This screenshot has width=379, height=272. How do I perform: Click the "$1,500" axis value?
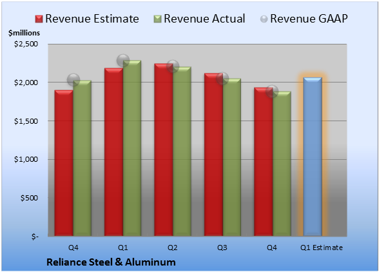[26, 121]
